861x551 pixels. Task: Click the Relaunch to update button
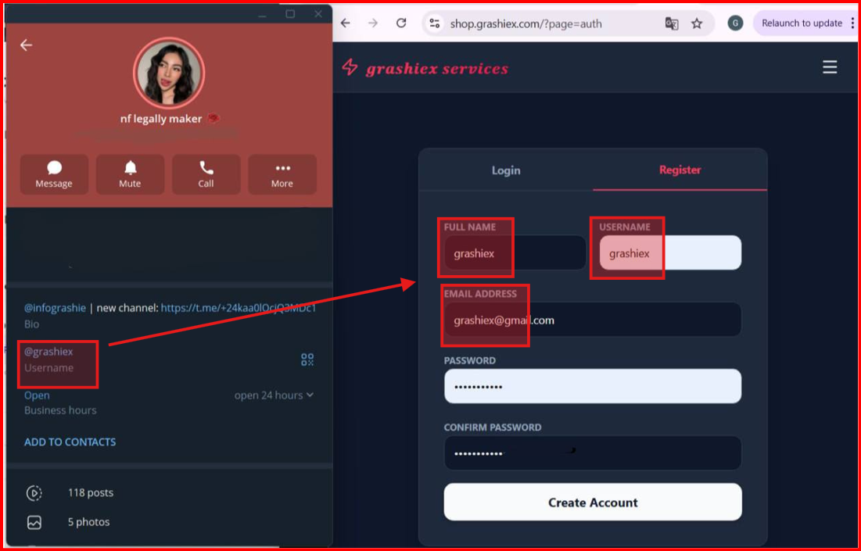pos(802,23)
